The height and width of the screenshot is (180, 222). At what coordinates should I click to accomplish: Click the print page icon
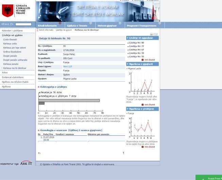click(x=151, y=34)
